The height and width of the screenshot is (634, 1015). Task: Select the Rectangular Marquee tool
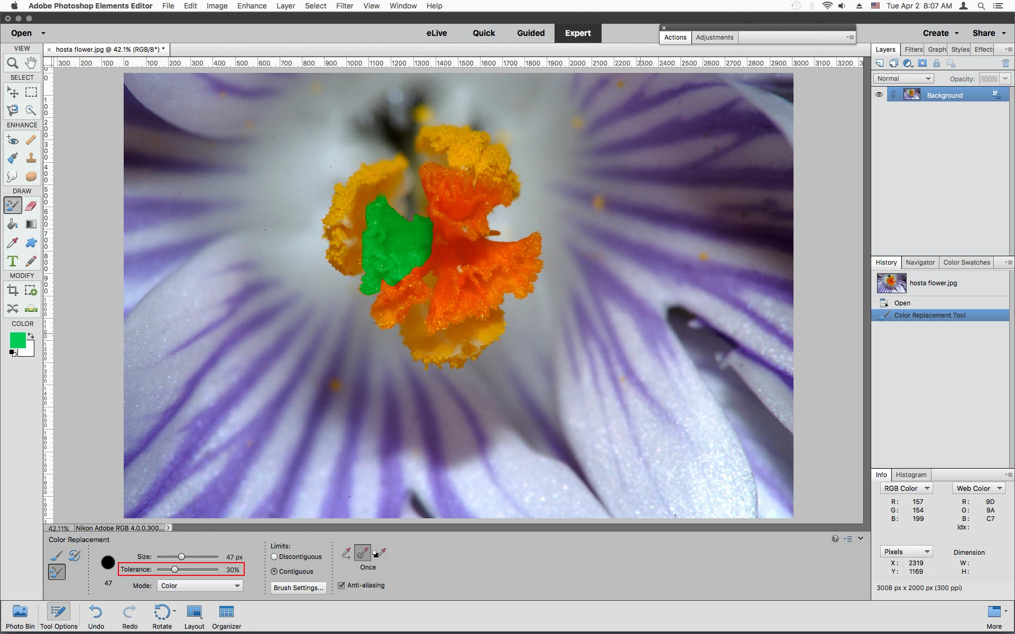tap(31, 92)
